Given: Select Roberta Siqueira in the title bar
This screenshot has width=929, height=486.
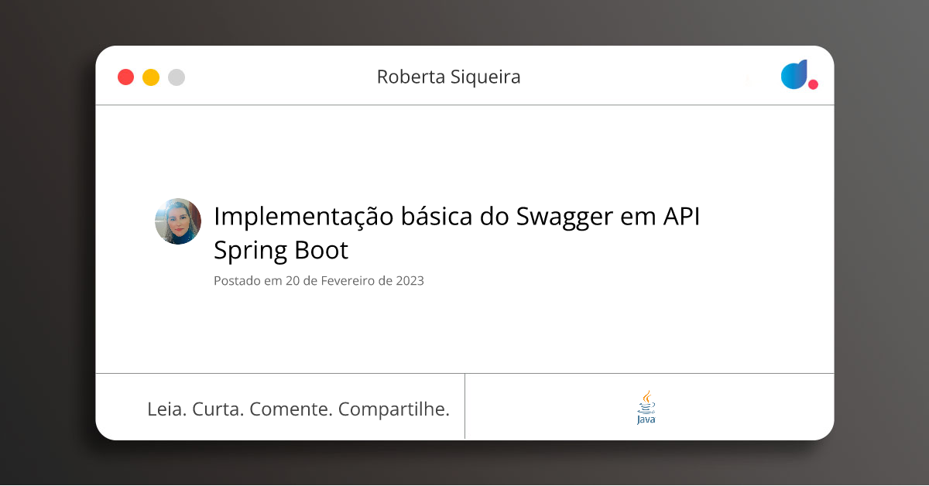Looking at the screenshot, I should 448,77.
